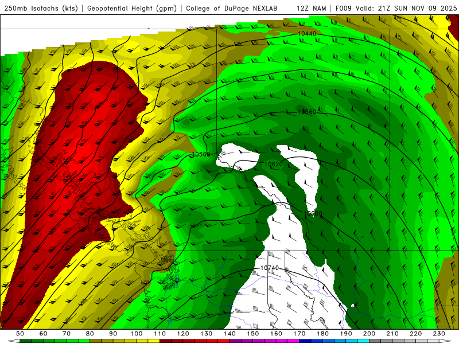Click the 190 label on the color scale

(346, 334)
